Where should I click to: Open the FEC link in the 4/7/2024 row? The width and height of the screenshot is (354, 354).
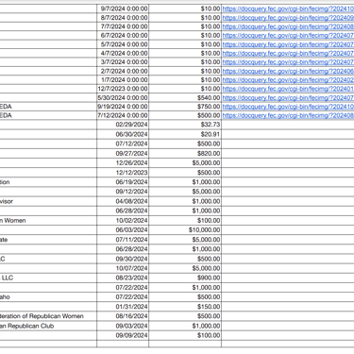tap(288, 53)
